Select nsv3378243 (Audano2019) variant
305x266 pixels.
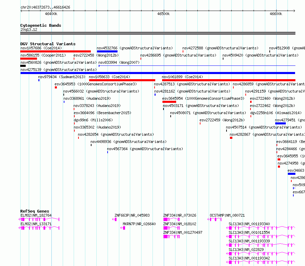[97, 106]
